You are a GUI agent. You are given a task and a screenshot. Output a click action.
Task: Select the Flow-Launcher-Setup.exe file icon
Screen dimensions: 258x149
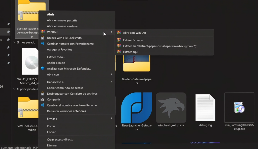pos(137,108)
